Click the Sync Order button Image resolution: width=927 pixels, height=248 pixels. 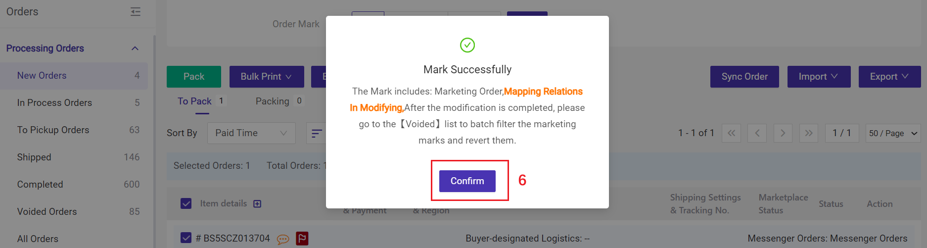point(744,77)
